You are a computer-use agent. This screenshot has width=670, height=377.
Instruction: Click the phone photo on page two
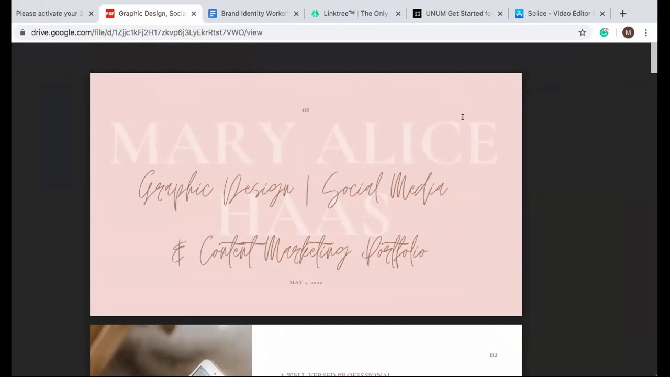(x=171, y=350)
